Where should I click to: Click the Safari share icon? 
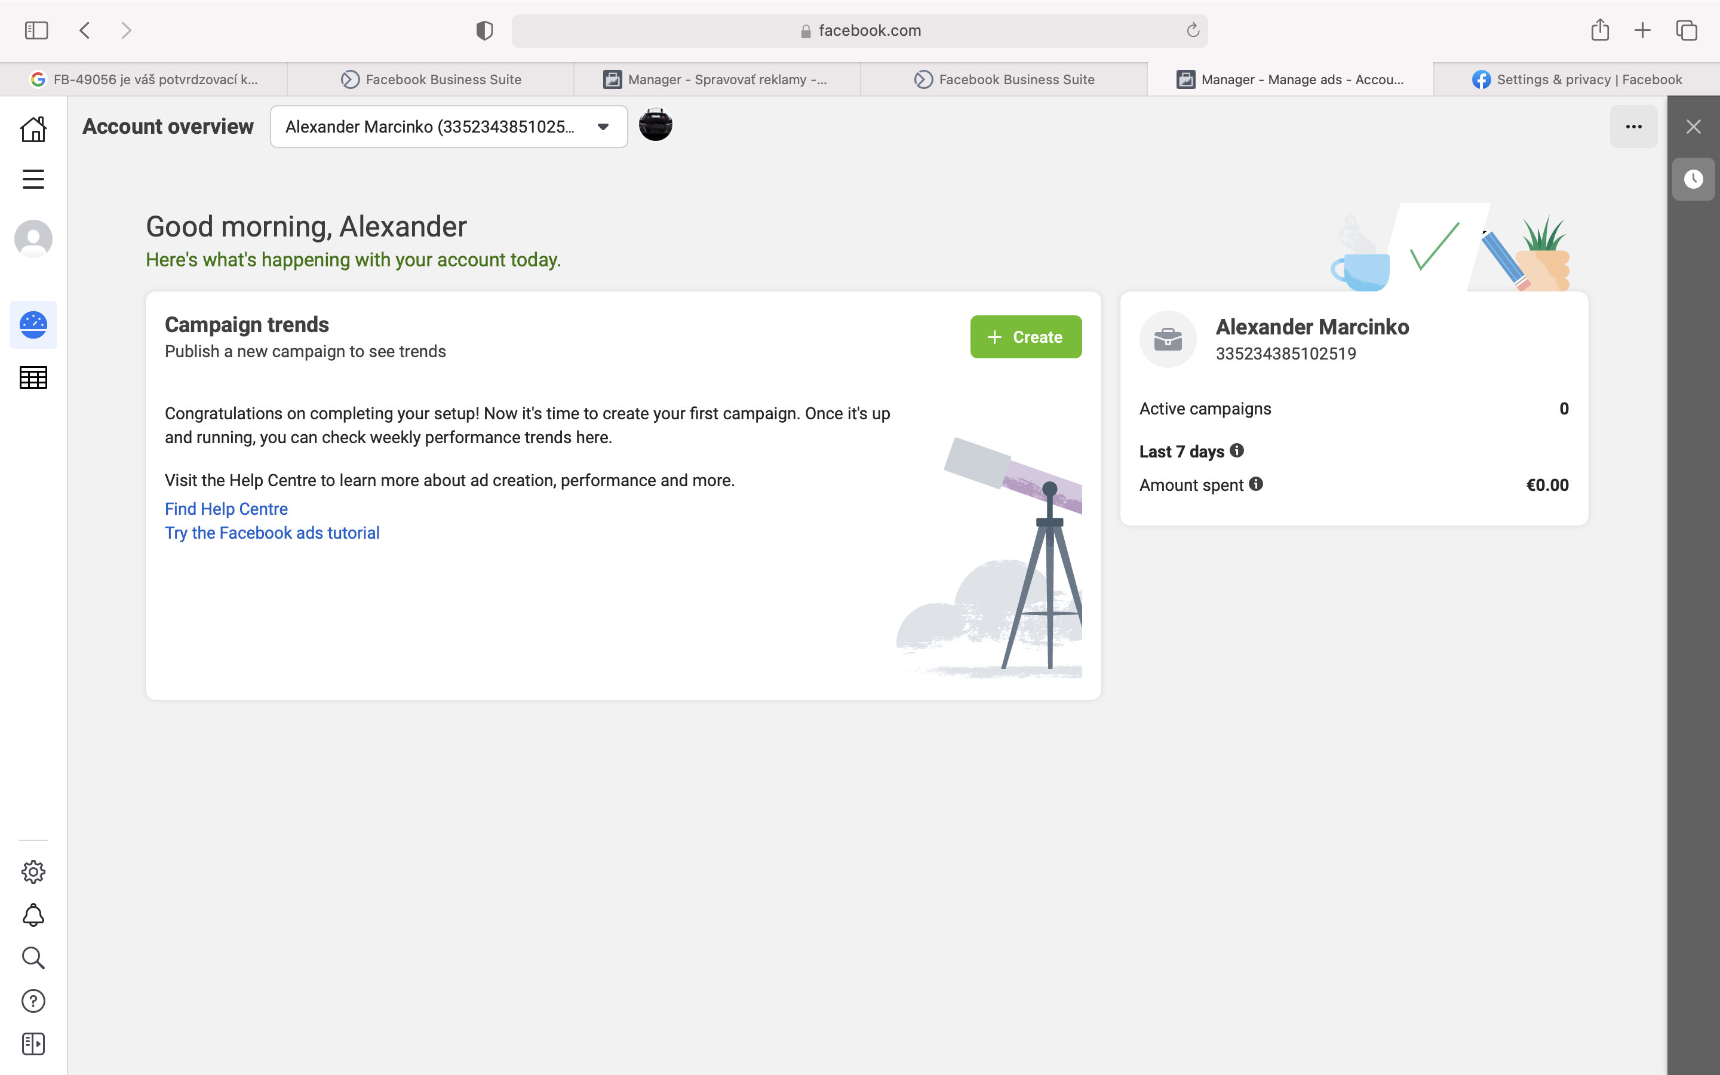point(1600,30)
